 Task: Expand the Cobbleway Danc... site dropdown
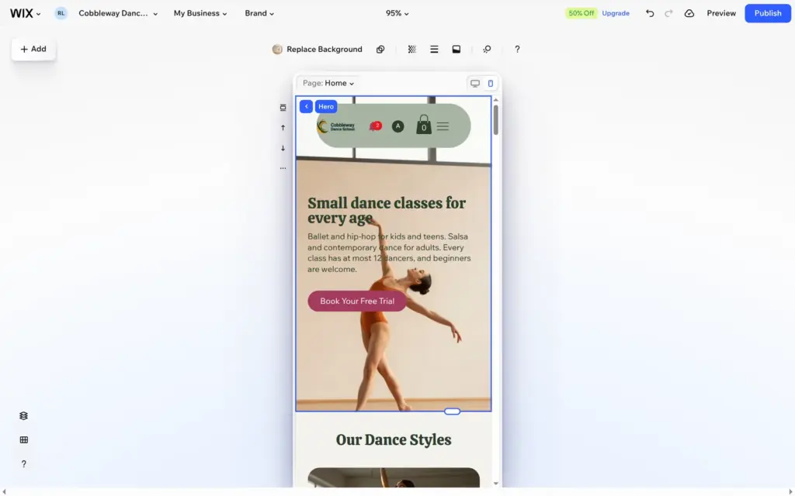118,13
